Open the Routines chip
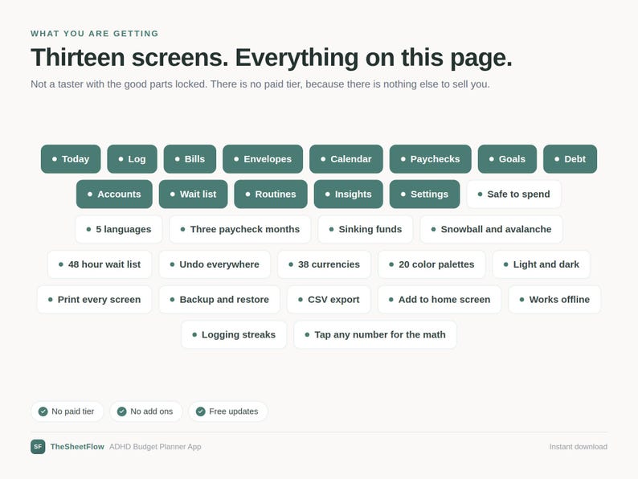The height and width of the screenshot is (479, 638). click(271, 194)
